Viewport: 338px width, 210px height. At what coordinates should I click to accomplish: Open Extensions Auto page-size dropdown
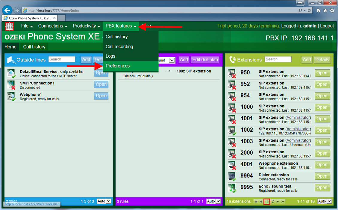tap(325, 201)
